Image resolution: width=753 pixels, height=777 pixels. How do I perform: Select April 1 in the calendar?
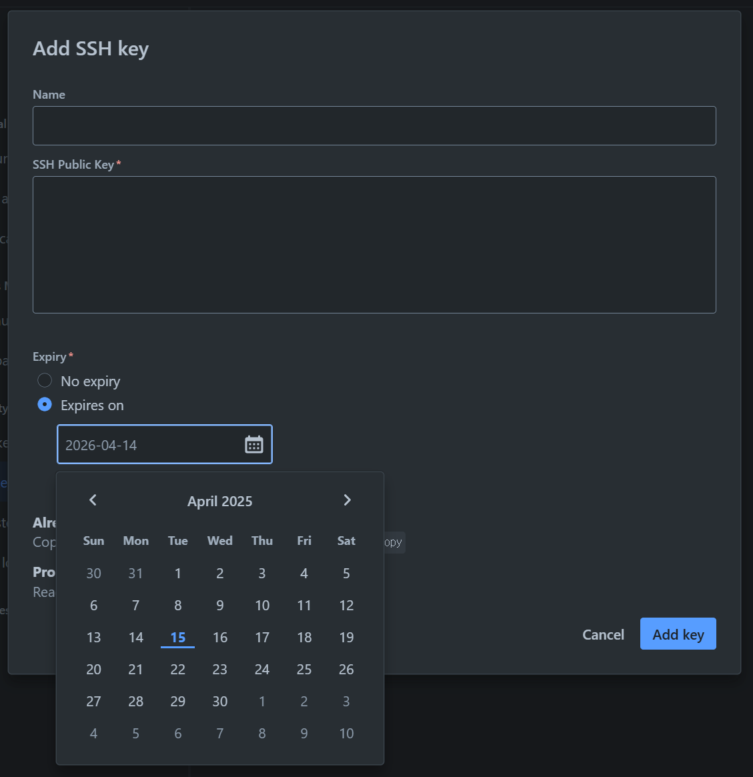click(x=177, y=573)
